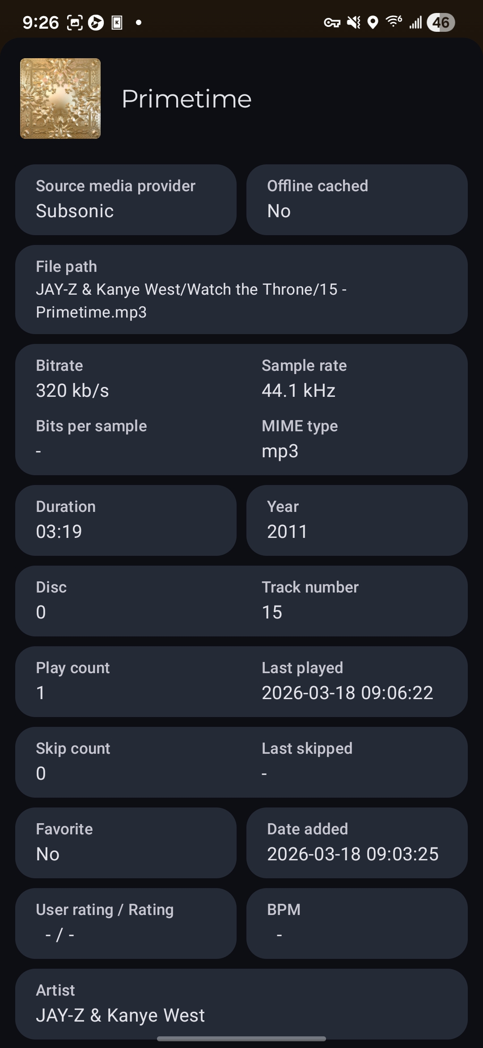Select the Primetime song title
483x1048 pixels.
point(186,99)
